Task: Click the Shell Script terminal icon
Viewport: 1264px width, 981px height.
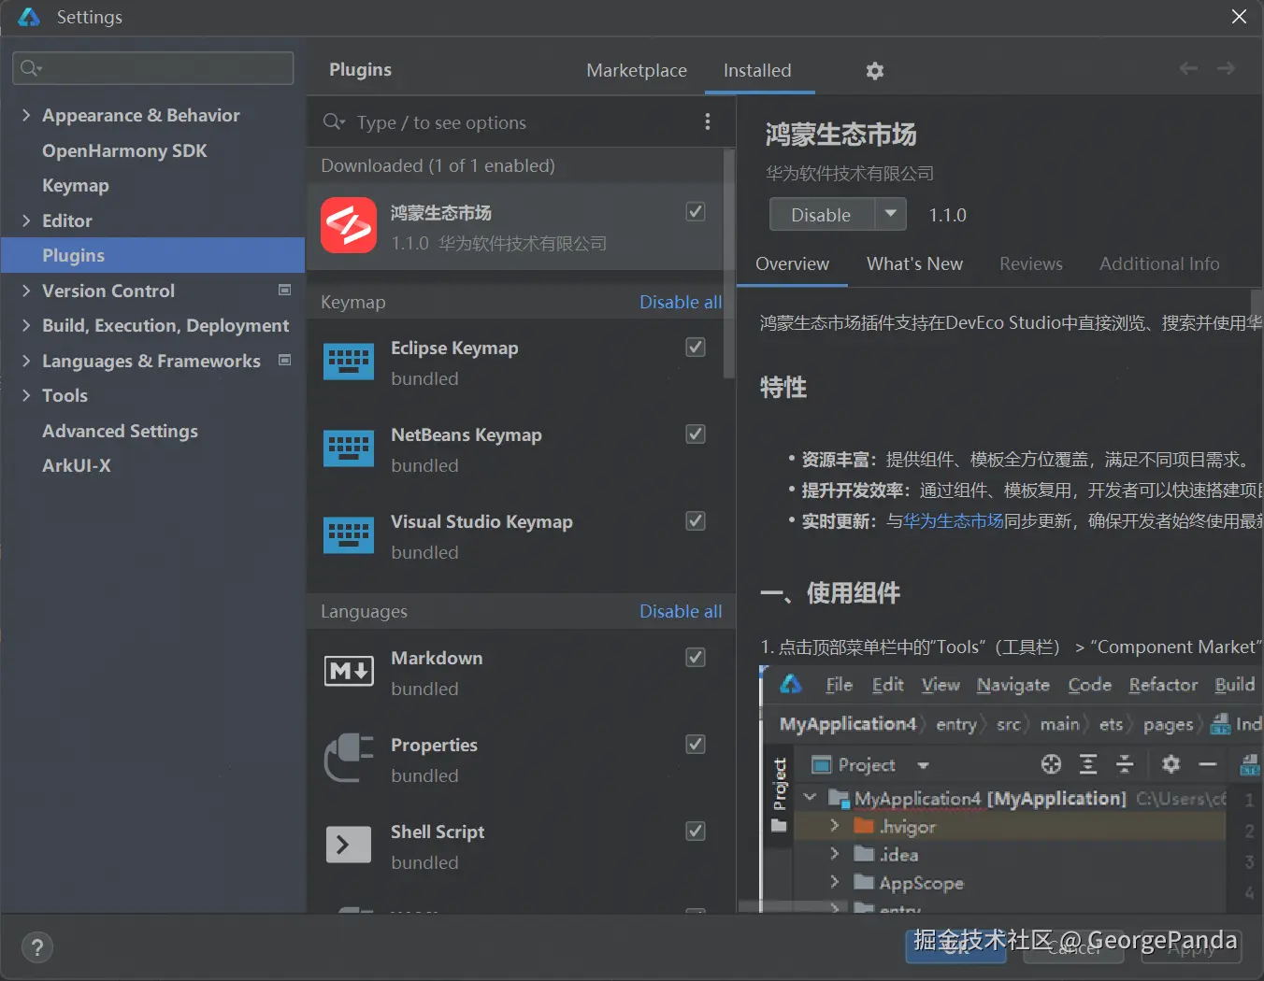Action: point(349,845)
